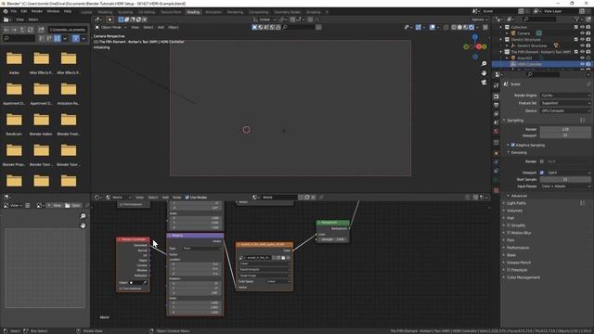Viewport: 594px width, 334px height.
Task: Toggle Use Nodes checkbox in node editor
Action: click(x=187, y=198)
